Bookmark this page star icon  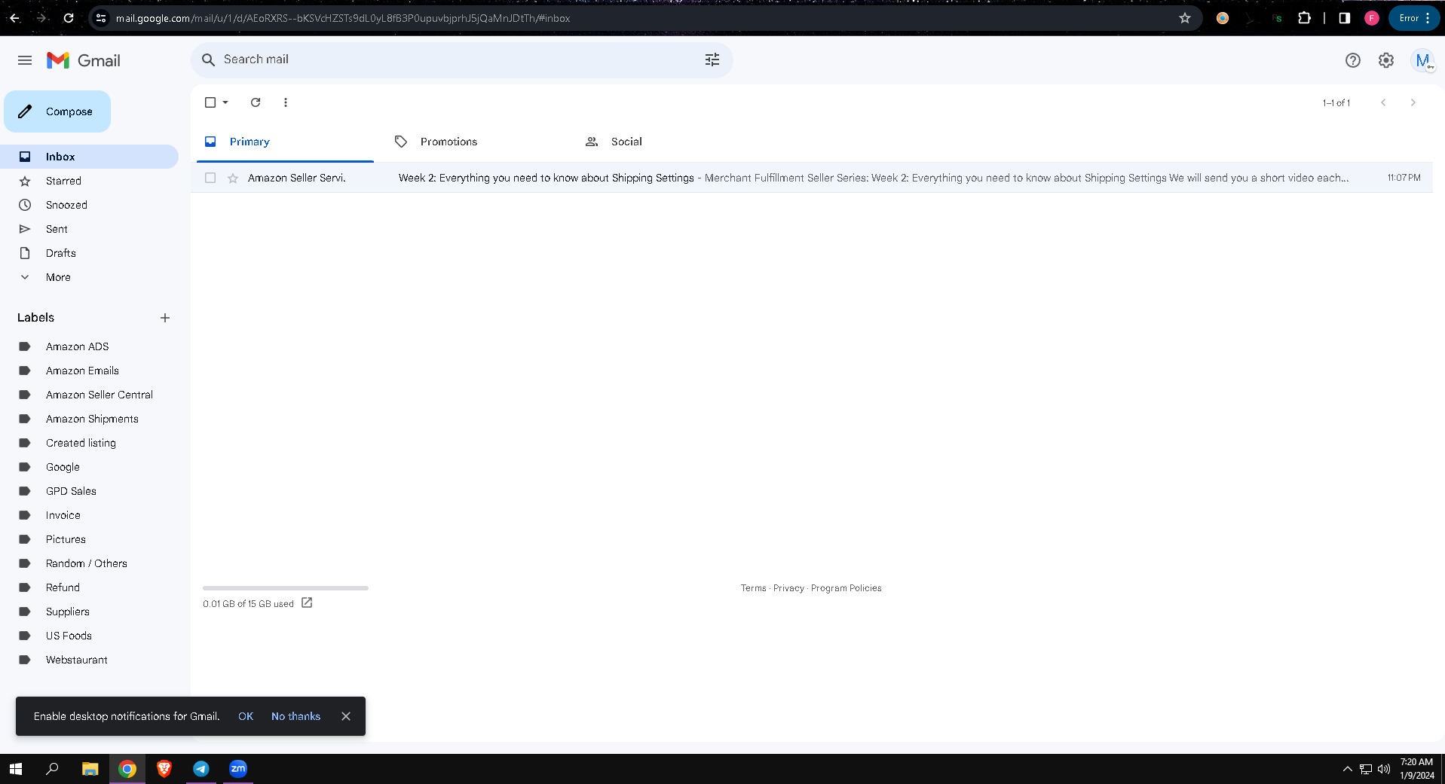click(1184, 18)
